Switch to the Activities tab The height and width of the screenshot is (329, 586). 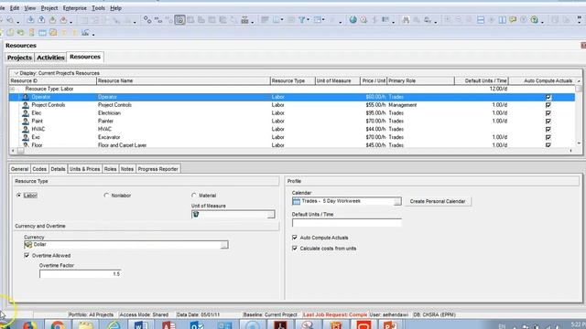pos(50,58)
